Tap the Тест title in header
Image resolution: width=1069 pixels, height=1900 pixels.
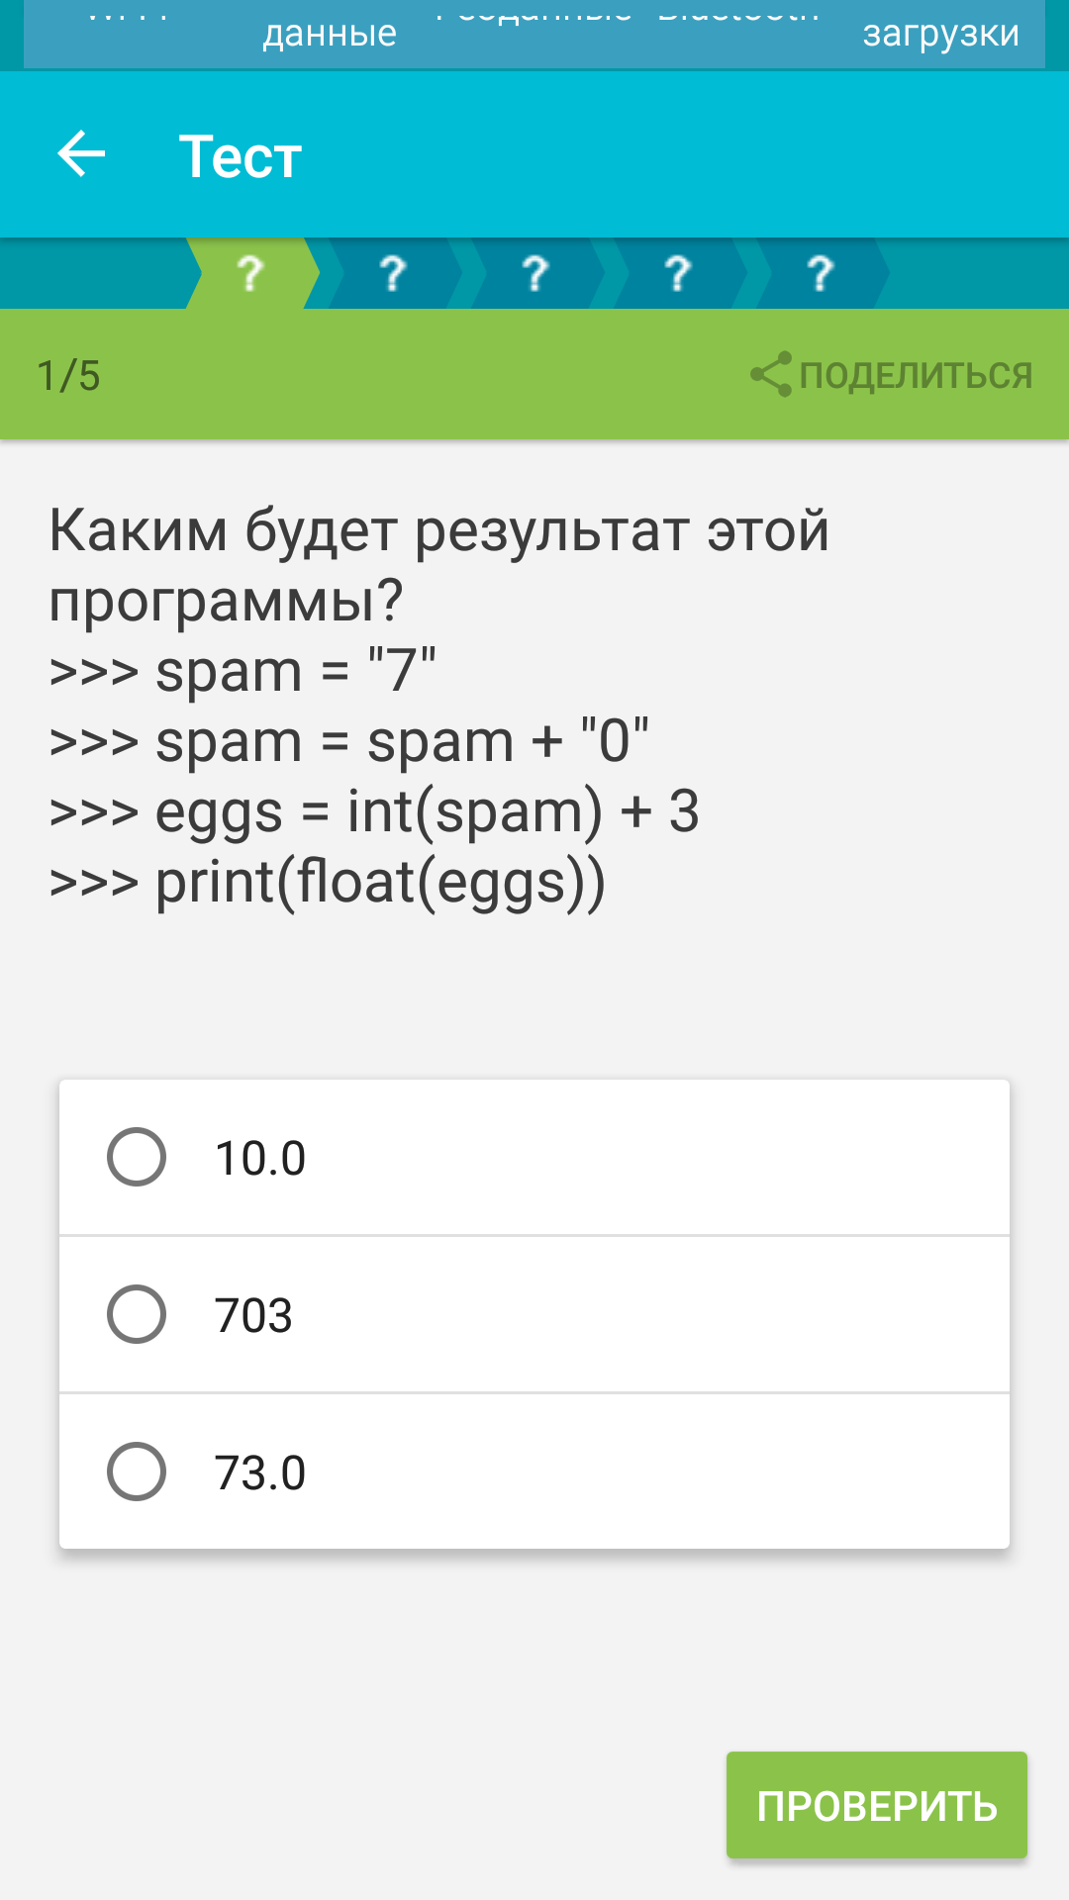pyautogui.click(x=241, y=156)
